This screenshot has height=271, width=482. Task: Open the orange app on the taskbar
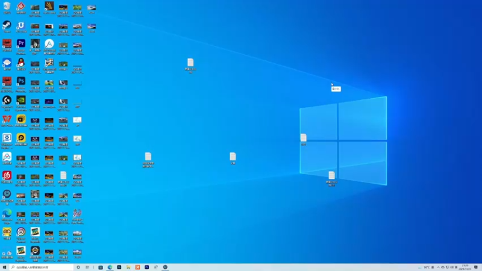pos(137,267)
